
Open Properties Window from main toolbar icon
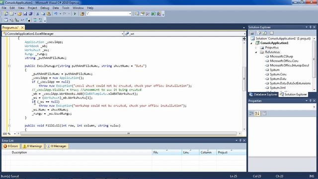coord(143,14)
